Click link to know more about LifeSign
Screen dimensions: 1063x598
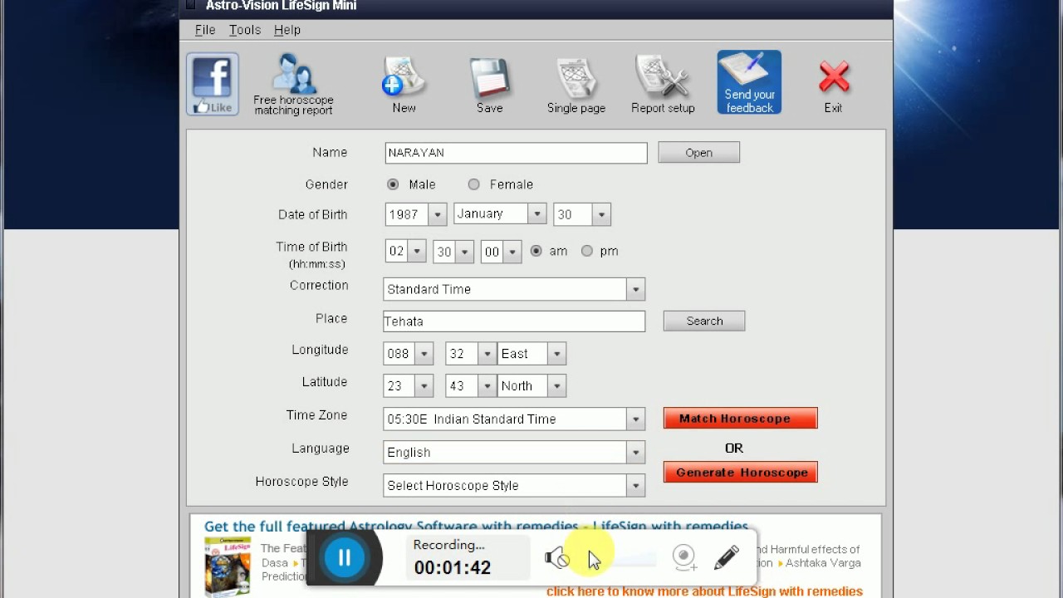[704, 591]
